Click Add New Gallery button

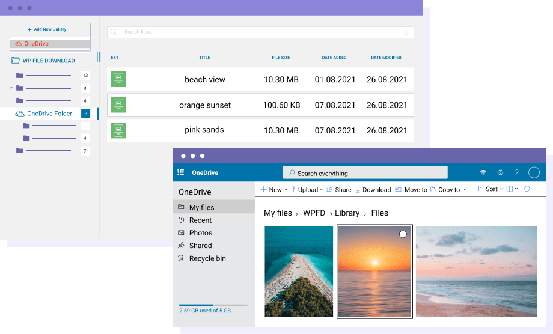[x=50, y=29]
